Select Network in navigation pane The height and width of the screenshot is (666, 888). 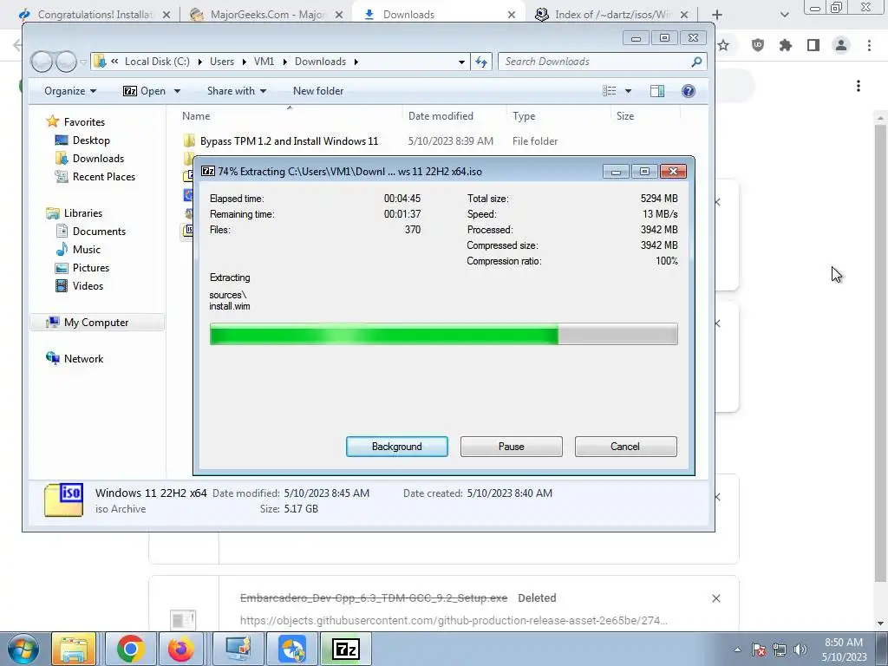pyautogui.click(x=83, y=358)
